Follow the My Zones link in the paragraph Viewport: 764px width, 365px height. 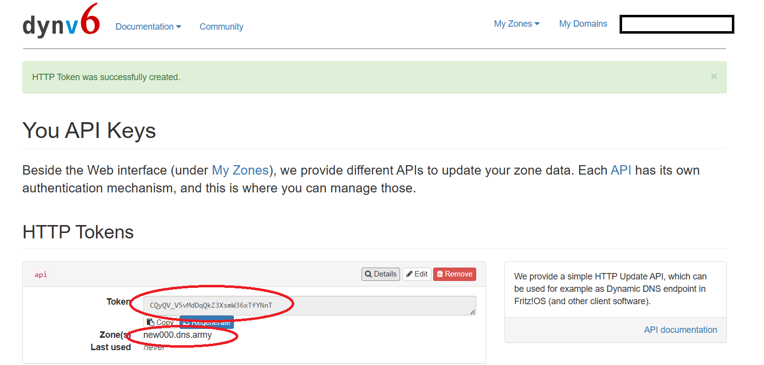240,170
